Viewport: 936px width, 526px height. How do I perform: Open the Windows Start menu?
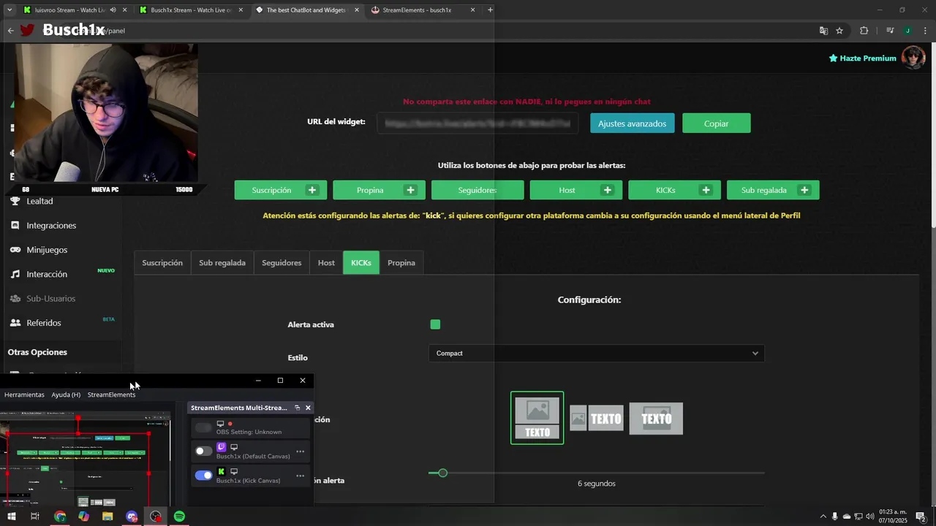pyautogui.click(x=11, y=517)
